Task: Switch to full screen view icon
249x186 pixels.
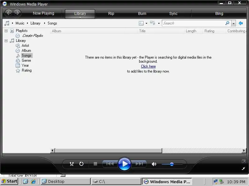Action: pyautogui.click(x=244, y=161)
